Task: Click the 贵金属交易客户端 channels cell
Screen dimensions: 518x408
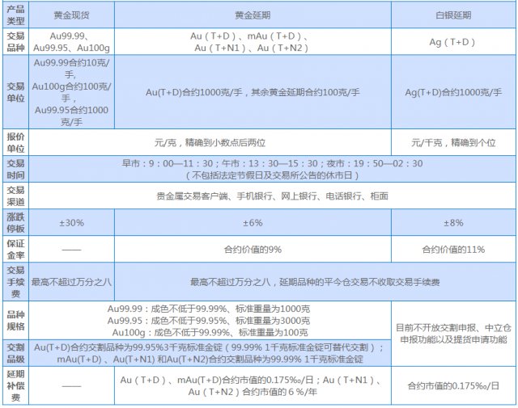Action: [271, 196]
